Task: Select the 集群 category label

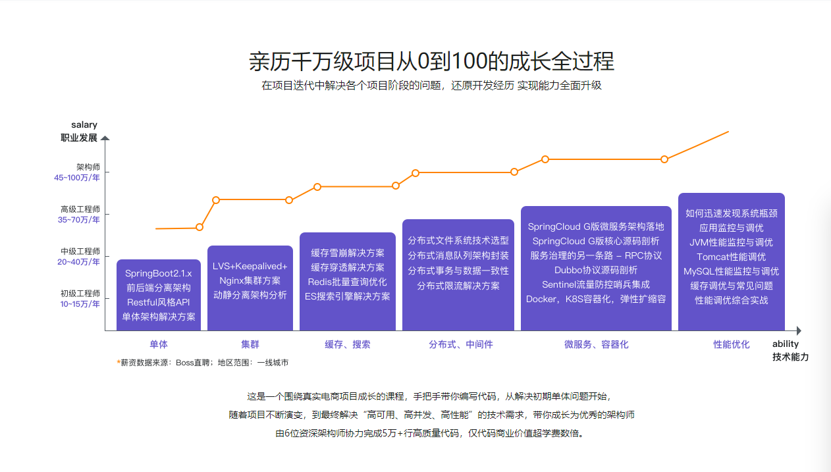Action: point(250,344)
